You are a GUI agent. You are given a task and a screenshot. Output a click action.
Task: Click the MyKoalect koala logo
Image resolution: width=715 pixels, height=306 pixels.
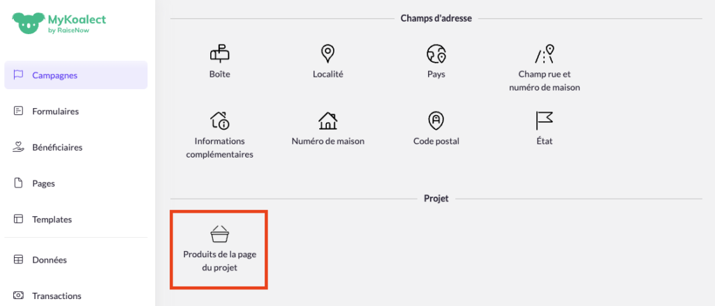[27, 22]
